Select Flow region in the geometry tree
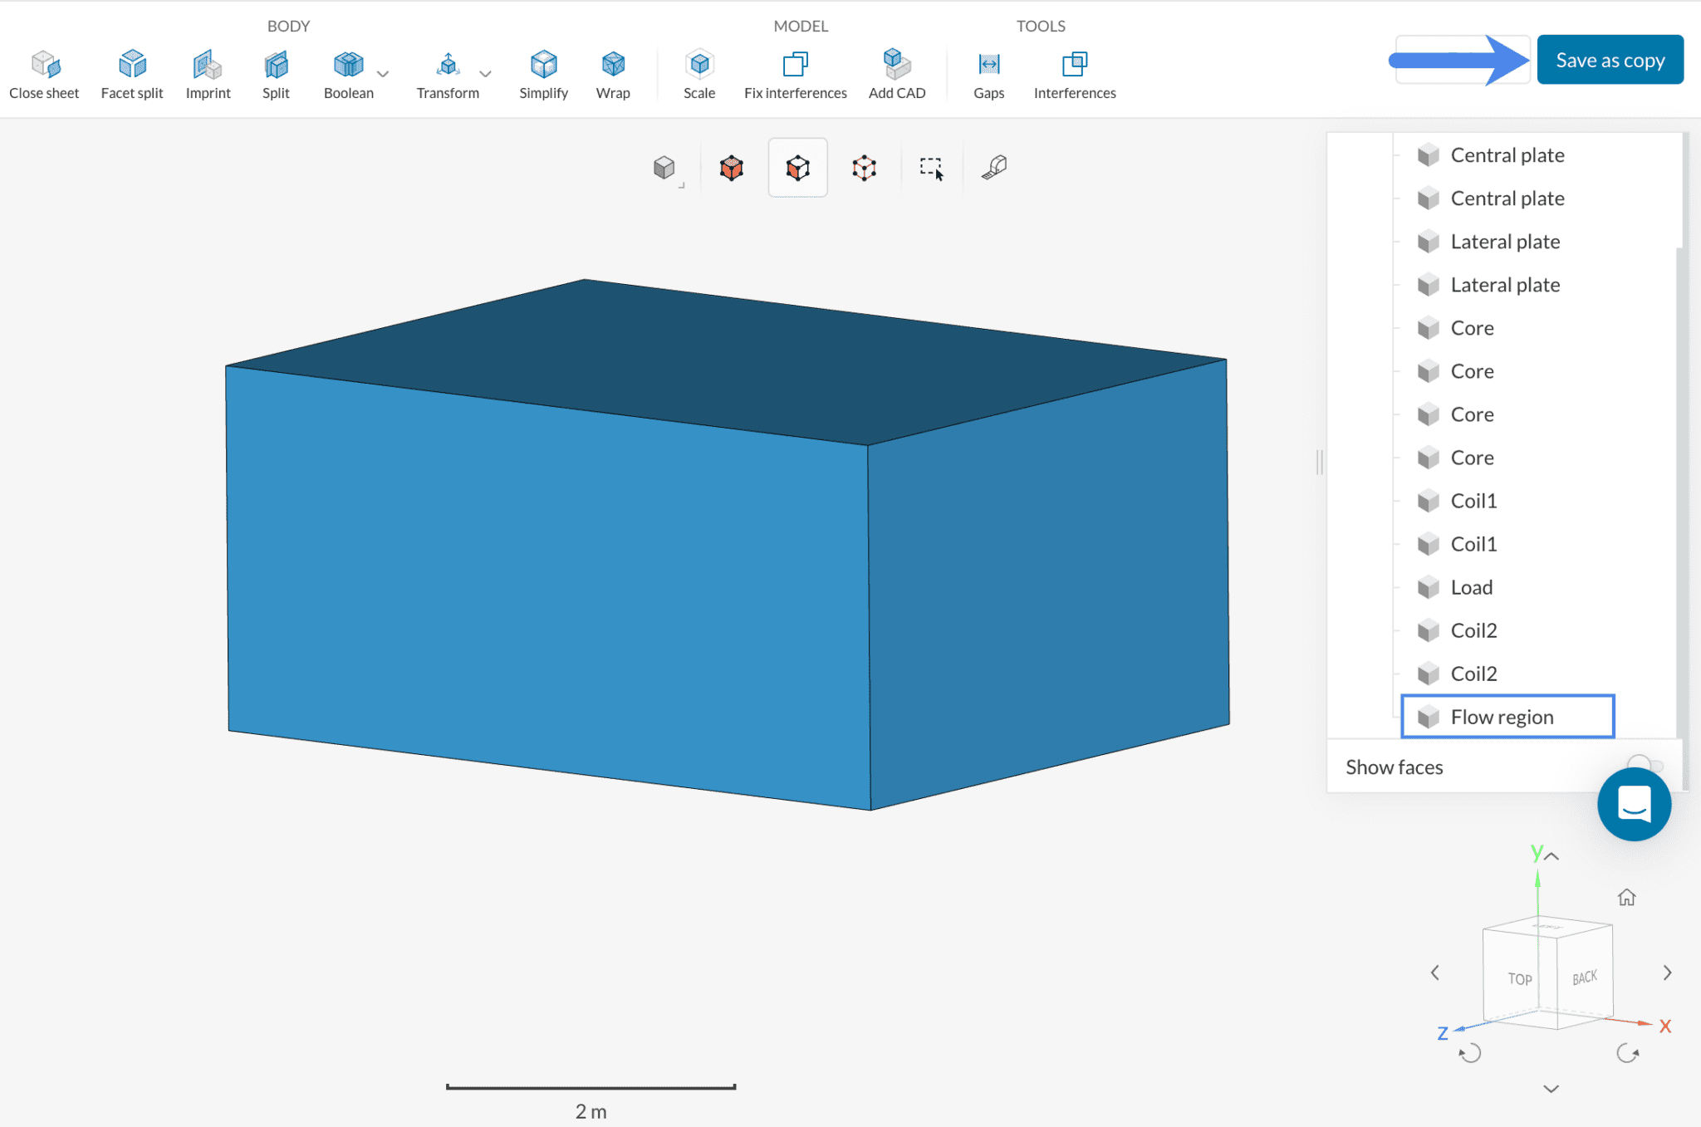This screenshot has height=1127, width=1701. [1502, 716]
